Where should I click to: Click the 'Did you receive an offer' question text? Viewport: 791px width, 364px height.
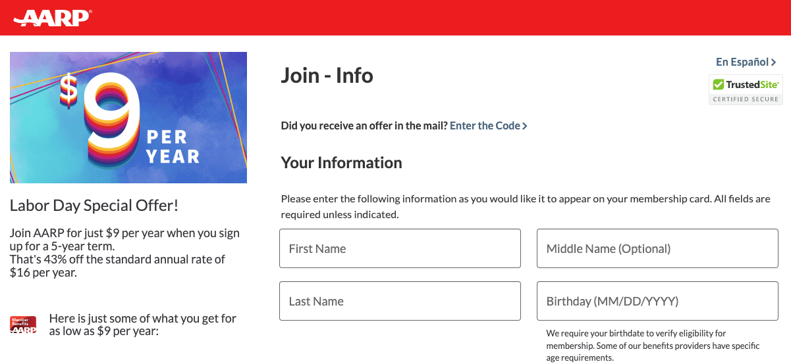[x=364, y=125]
